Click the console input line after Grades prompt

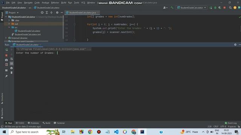click(x=58, y=53)
